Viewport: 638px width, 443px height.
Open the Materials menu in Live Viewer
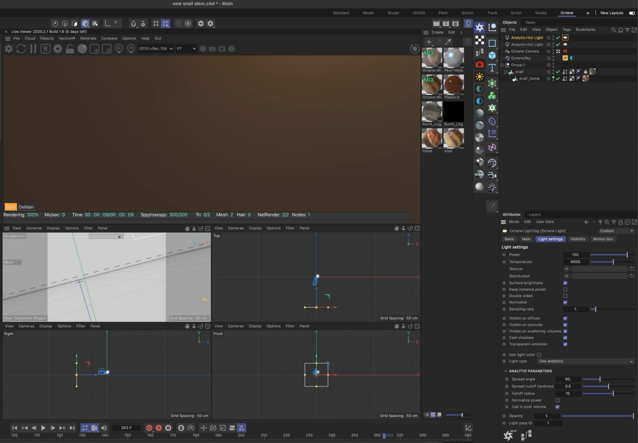[x=88, y=38]
